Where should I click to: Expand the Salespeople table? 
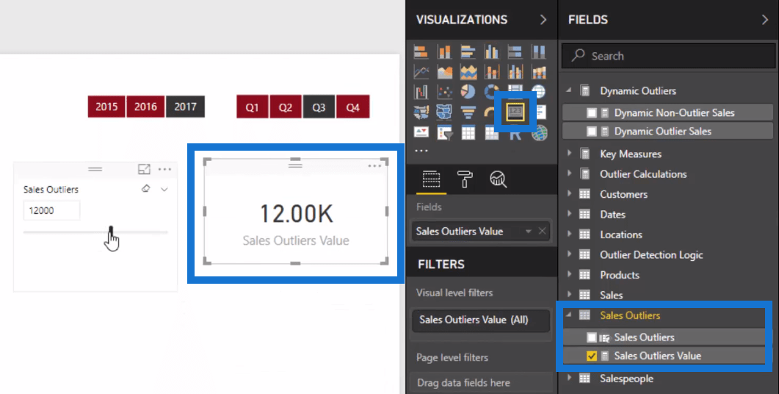click(x=569, y=378)
